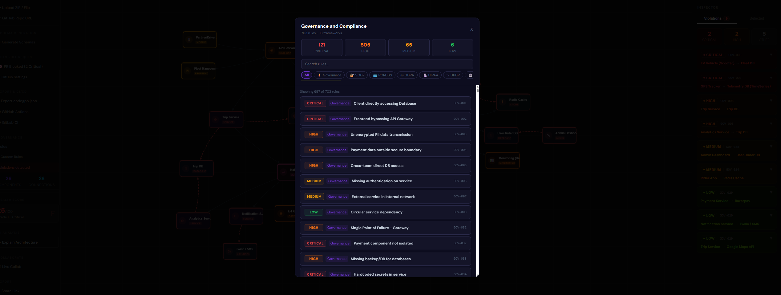Click the MEDIUM badge on GOV-006 row
Image resolution: width=781 pixels, height=295 pixels.
point(314,181)
